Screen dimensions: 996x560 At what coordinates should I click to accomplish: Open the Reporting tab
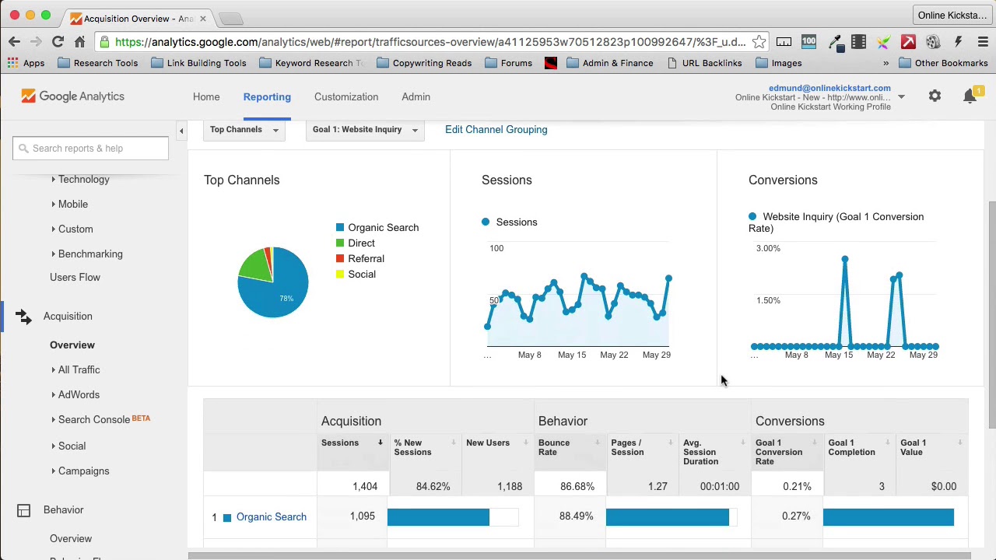267,97
